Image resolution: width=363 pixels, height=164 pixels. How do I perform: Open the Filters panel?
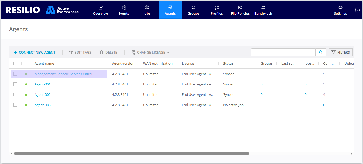(341, 52)
